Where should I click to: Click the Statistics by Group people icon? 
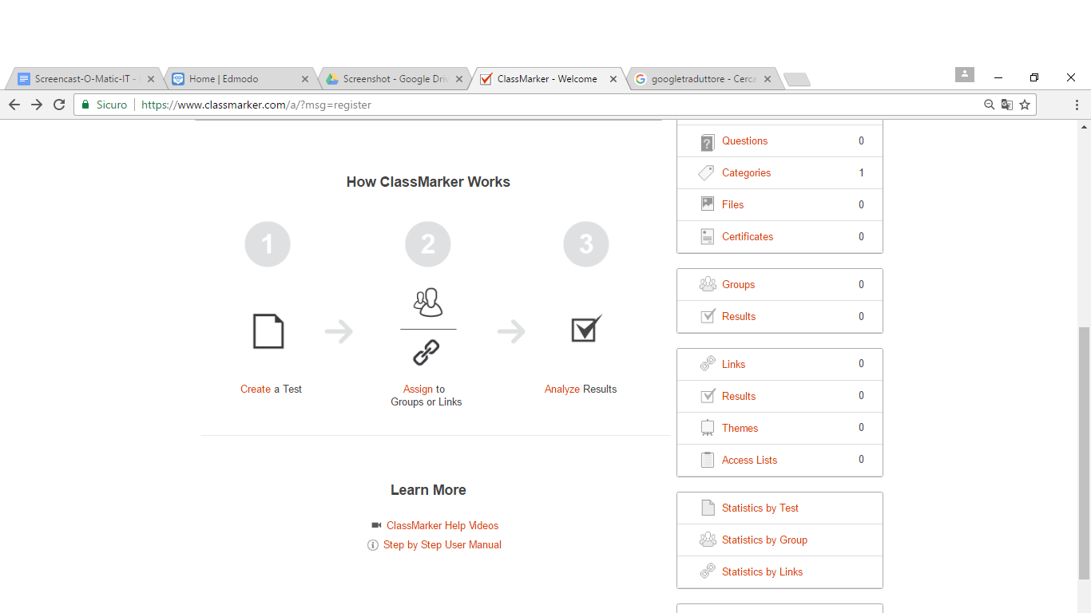click(x=708, y=540)
